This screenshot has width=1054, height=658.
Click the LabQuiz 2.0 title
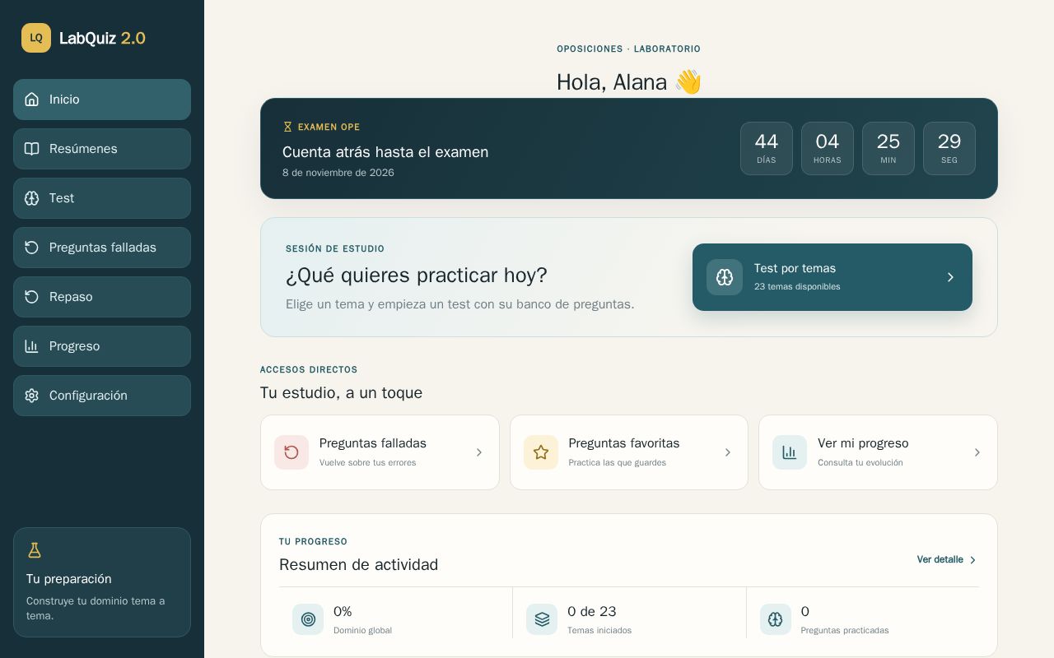click(x=102, y=38)
